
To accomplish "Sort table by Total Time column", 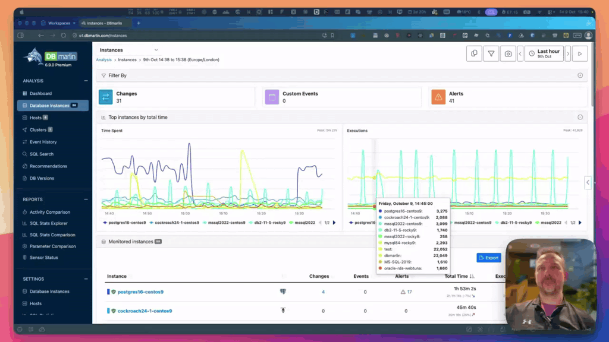I will click(460, 277).
